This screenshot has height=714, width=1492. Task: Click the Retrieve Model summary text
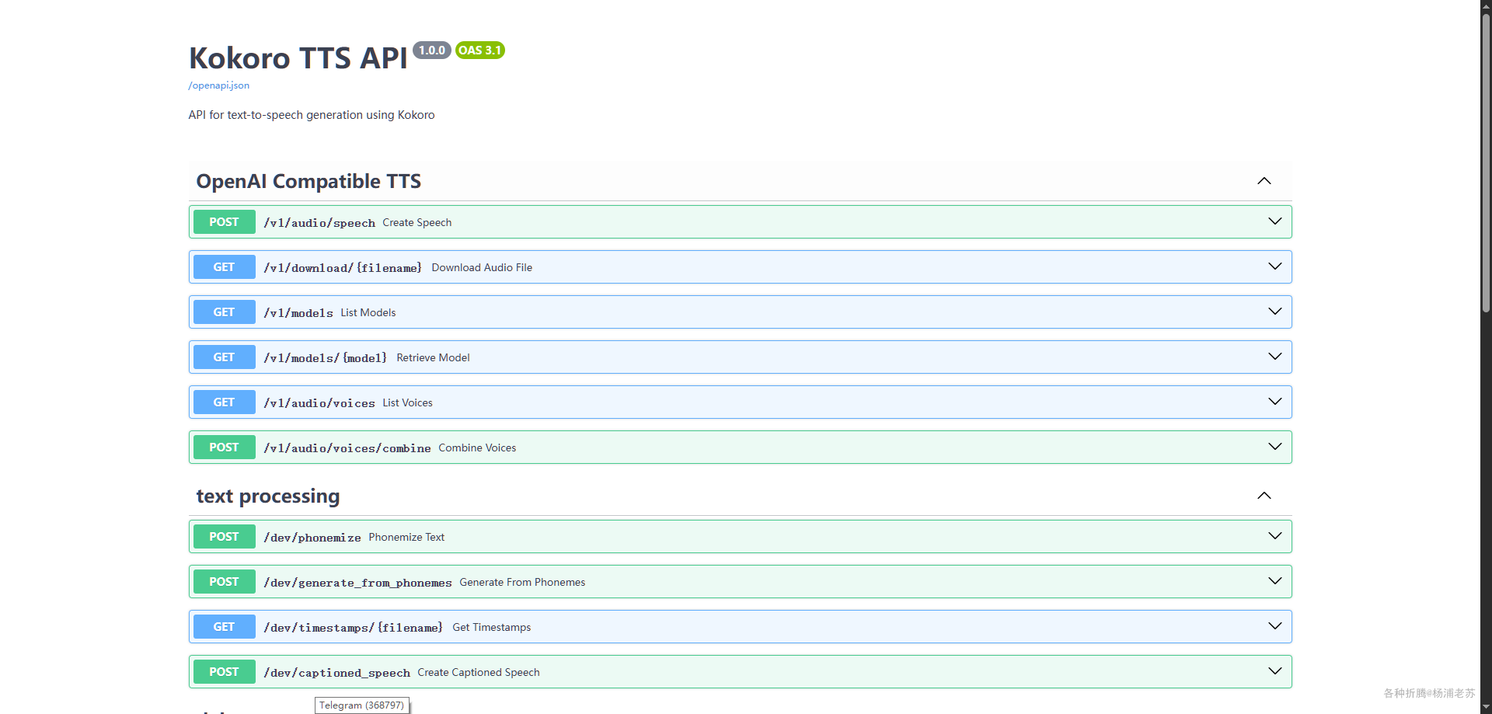[x=434, y=358]
